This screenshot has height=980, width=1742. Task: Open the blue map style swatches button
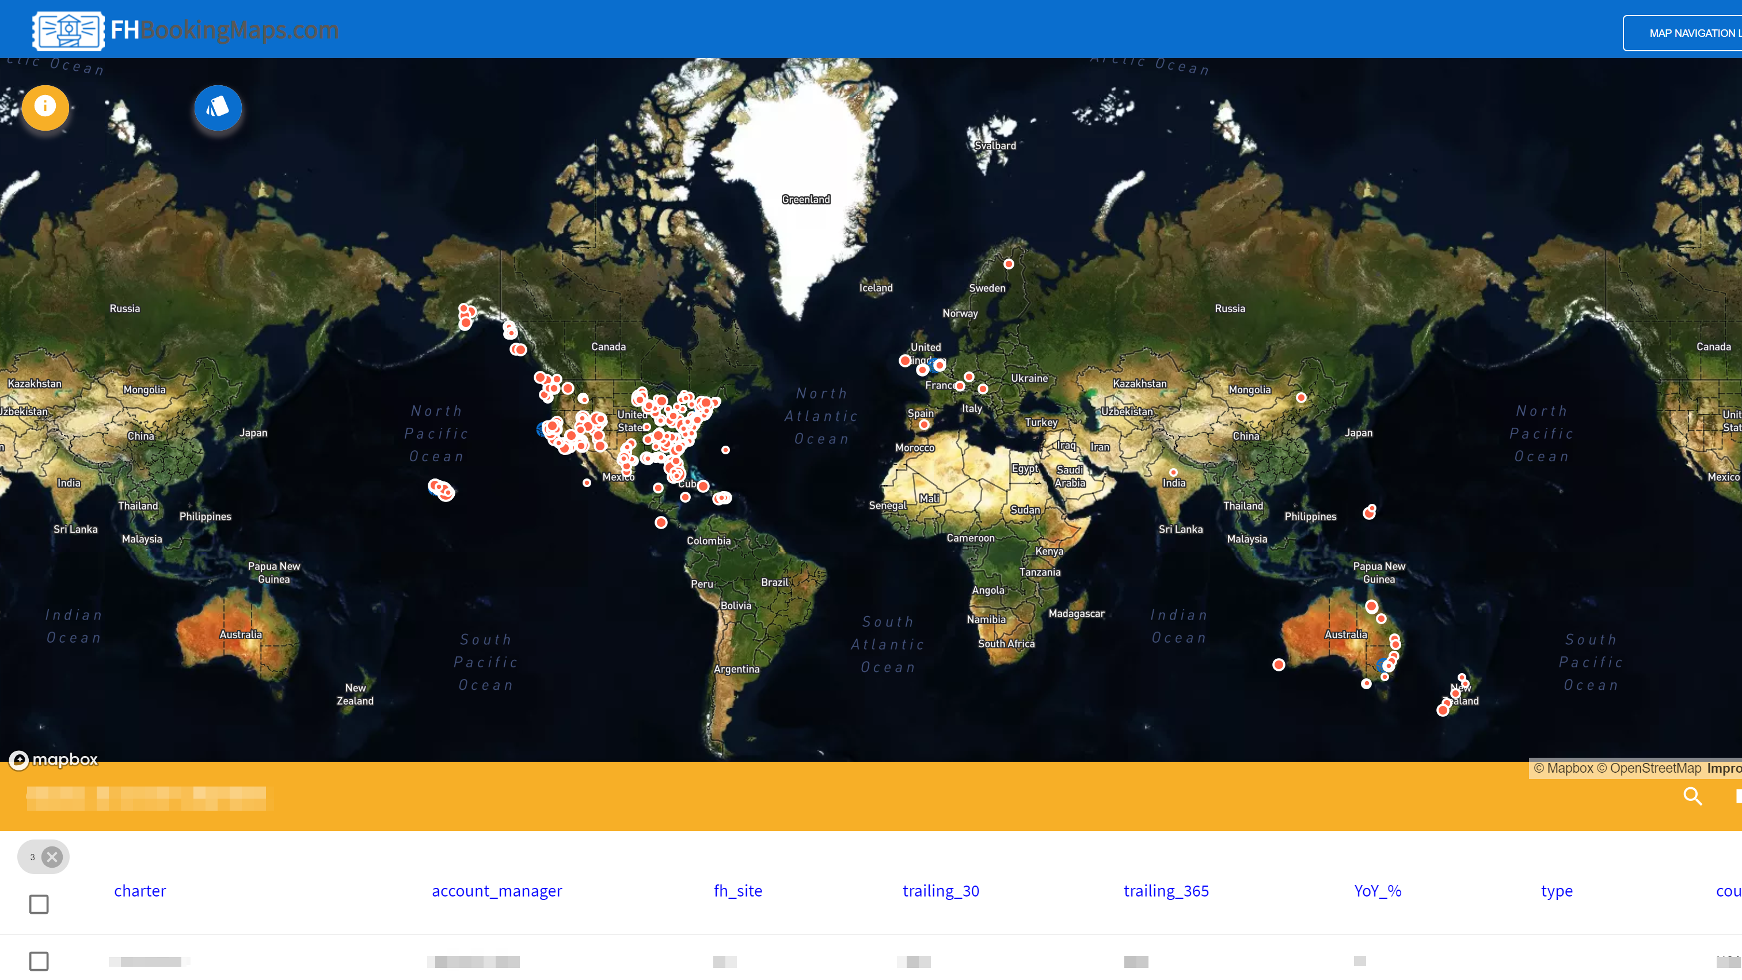tap(218, 108)
